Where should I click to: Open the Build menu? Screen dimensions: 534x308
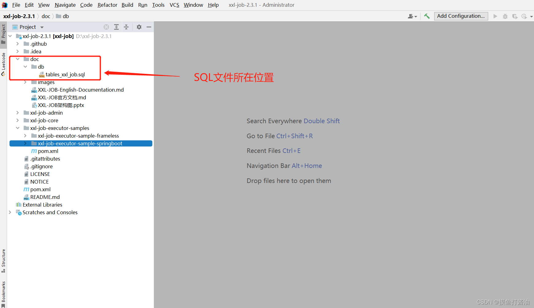(x=127, y=5)
